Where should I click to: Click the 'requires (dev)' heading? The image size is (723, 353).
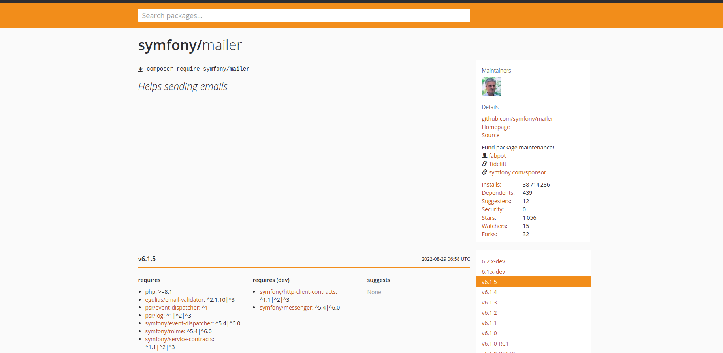271,280
